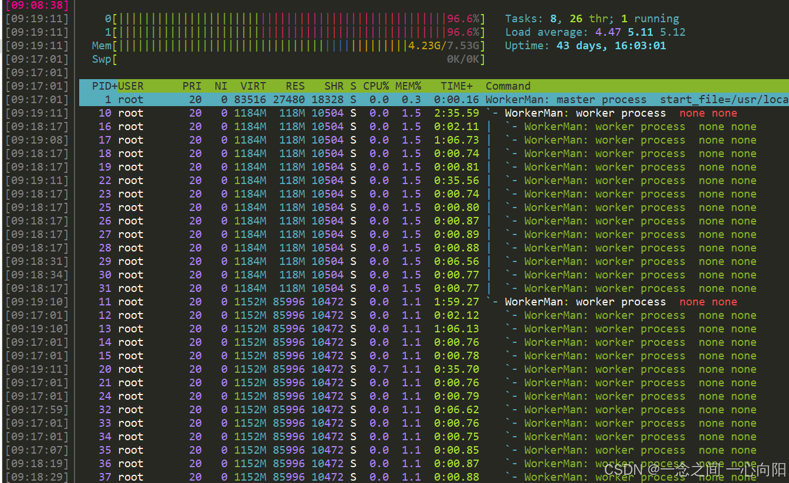Select the process row with PID 24
789x483 pixels.
pos(434,396)
